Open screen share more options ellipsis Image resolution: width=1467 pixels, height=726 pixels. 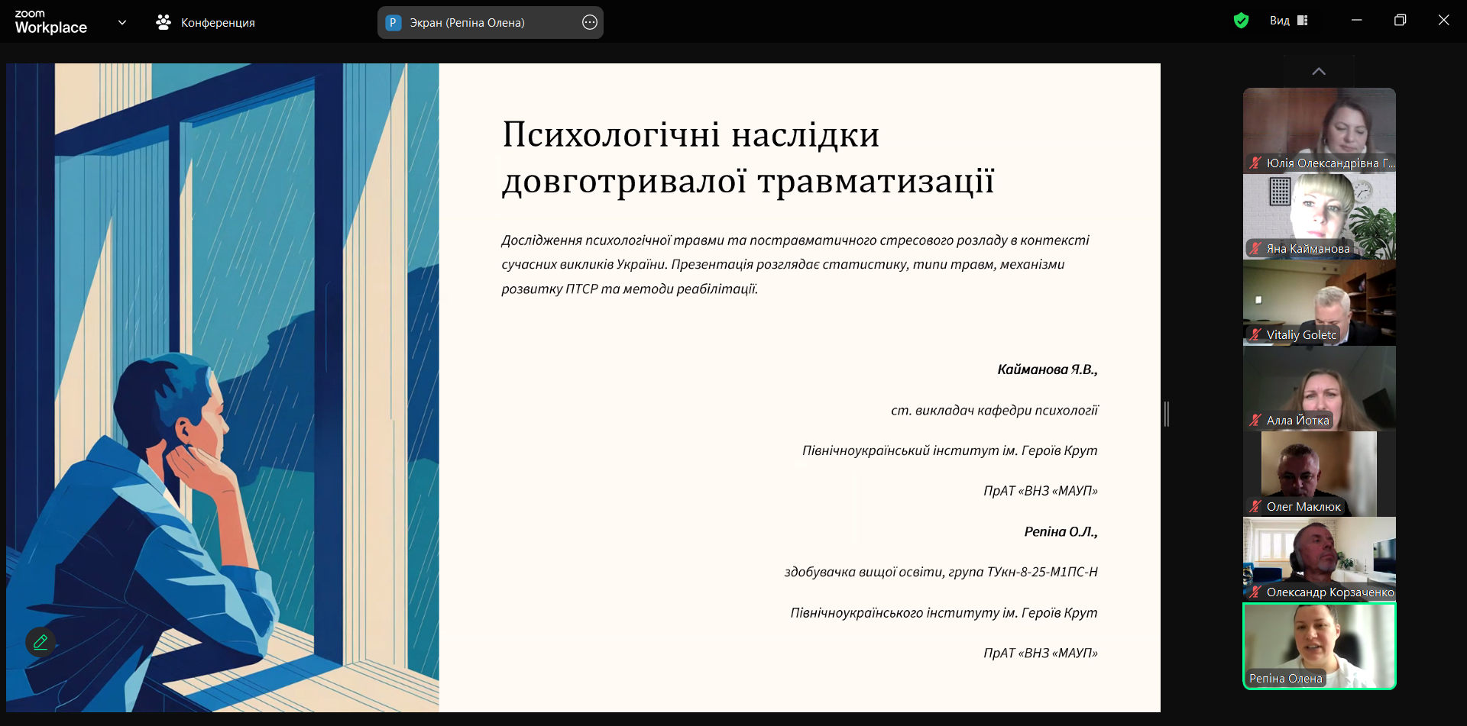[x=589, y=23]
